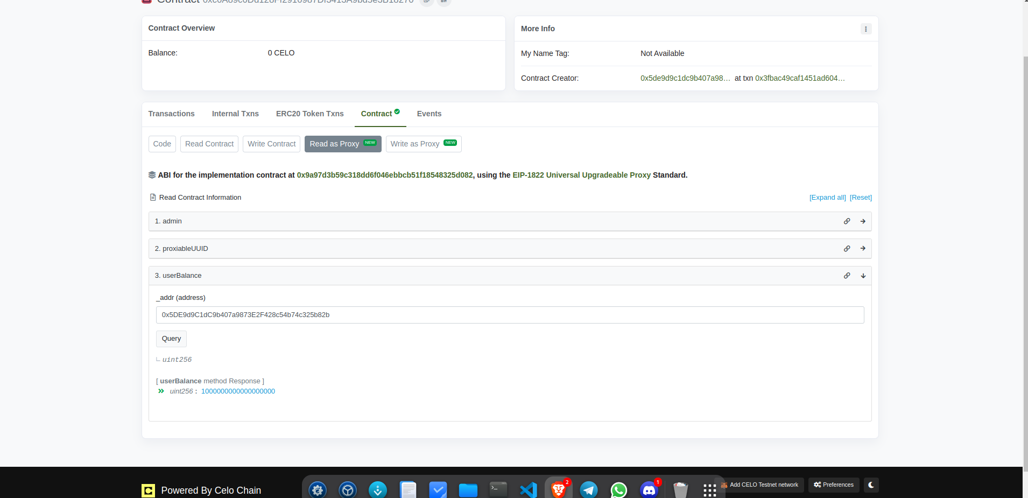This screenshot has width=1028, height=498.
Task: Open the Trash in the dock
Action: pyautogui.click(x=680, y=490)
